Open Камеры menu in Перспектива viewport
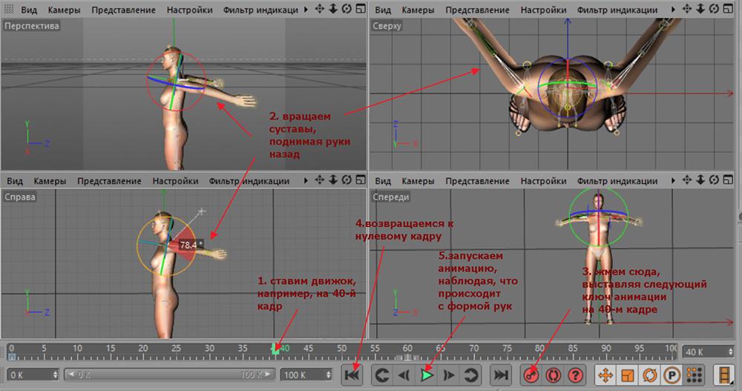The height and width of the screenshot is (391, 742). click(64, 10)
